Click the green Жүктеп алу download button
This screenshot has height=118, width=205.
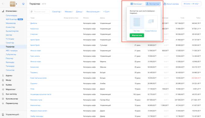[x=137, y=35]
